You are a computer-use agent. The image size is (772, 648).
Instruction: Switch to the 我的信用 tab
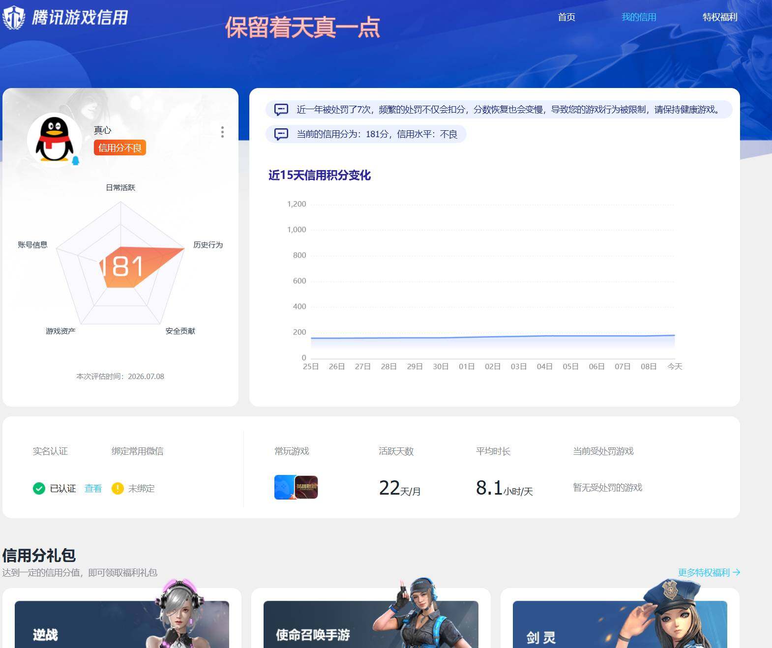click(x=639, y=17)
